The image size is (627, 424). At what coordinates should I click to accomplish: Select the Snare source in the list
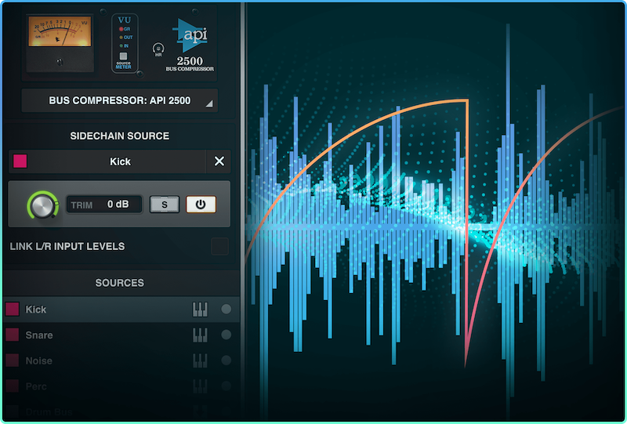[x=94, y=335]
